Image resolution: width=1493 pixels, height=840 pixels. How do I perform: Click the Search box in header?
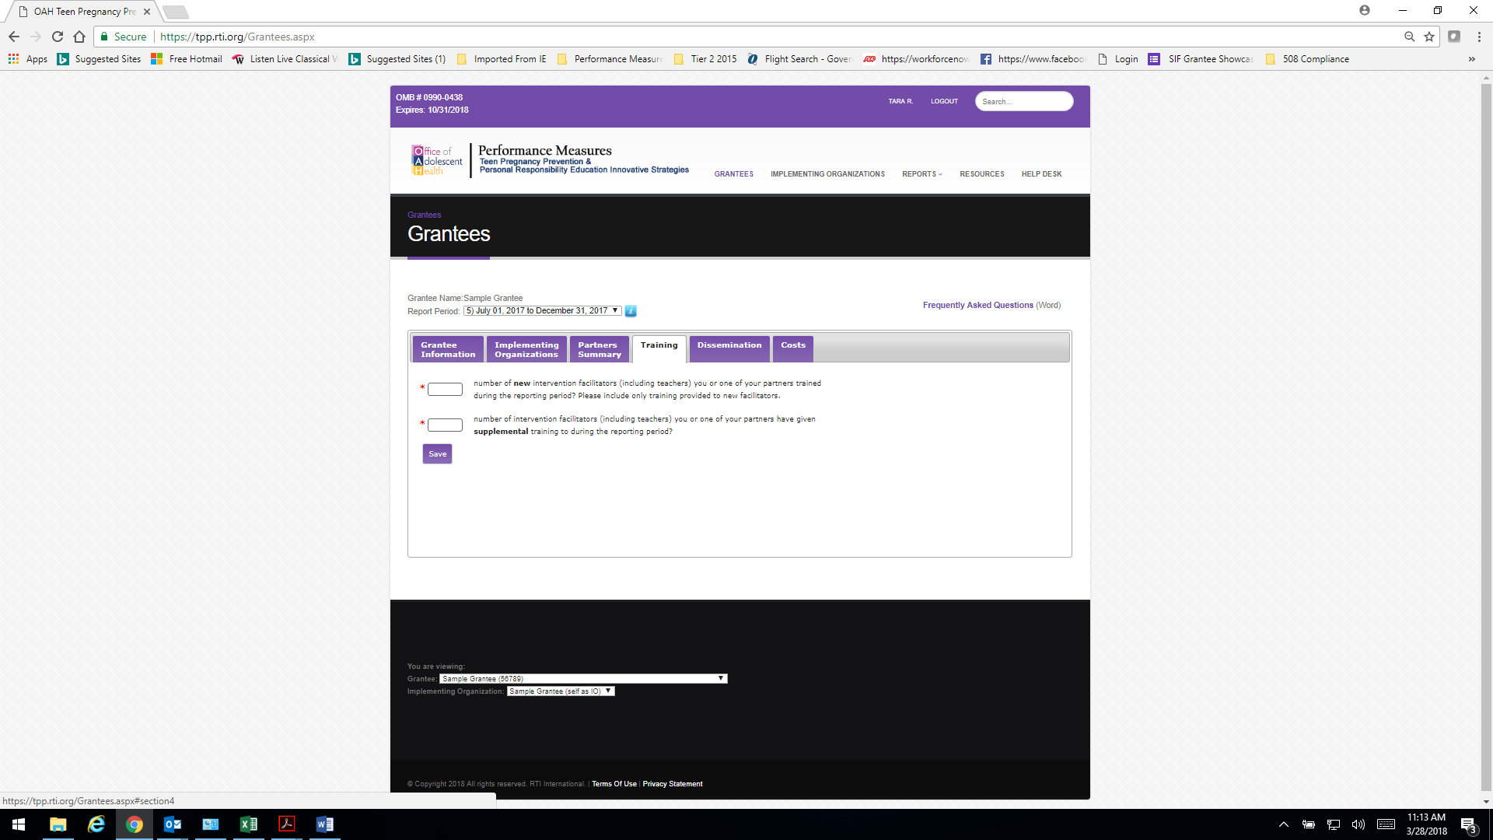1023,101
